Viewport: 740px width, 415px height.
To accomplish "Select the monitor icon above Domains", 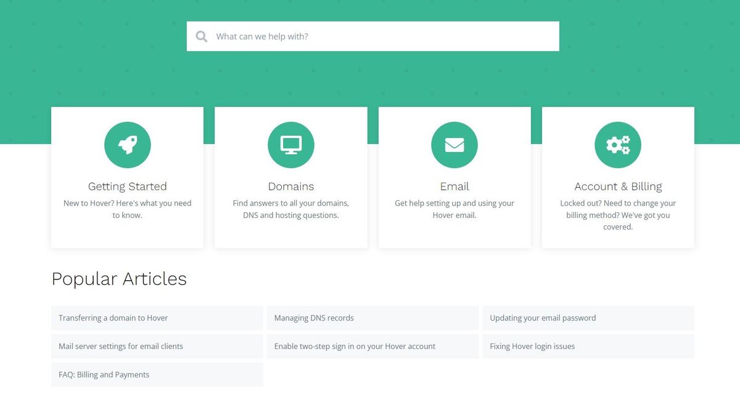I will pos(290,144).
